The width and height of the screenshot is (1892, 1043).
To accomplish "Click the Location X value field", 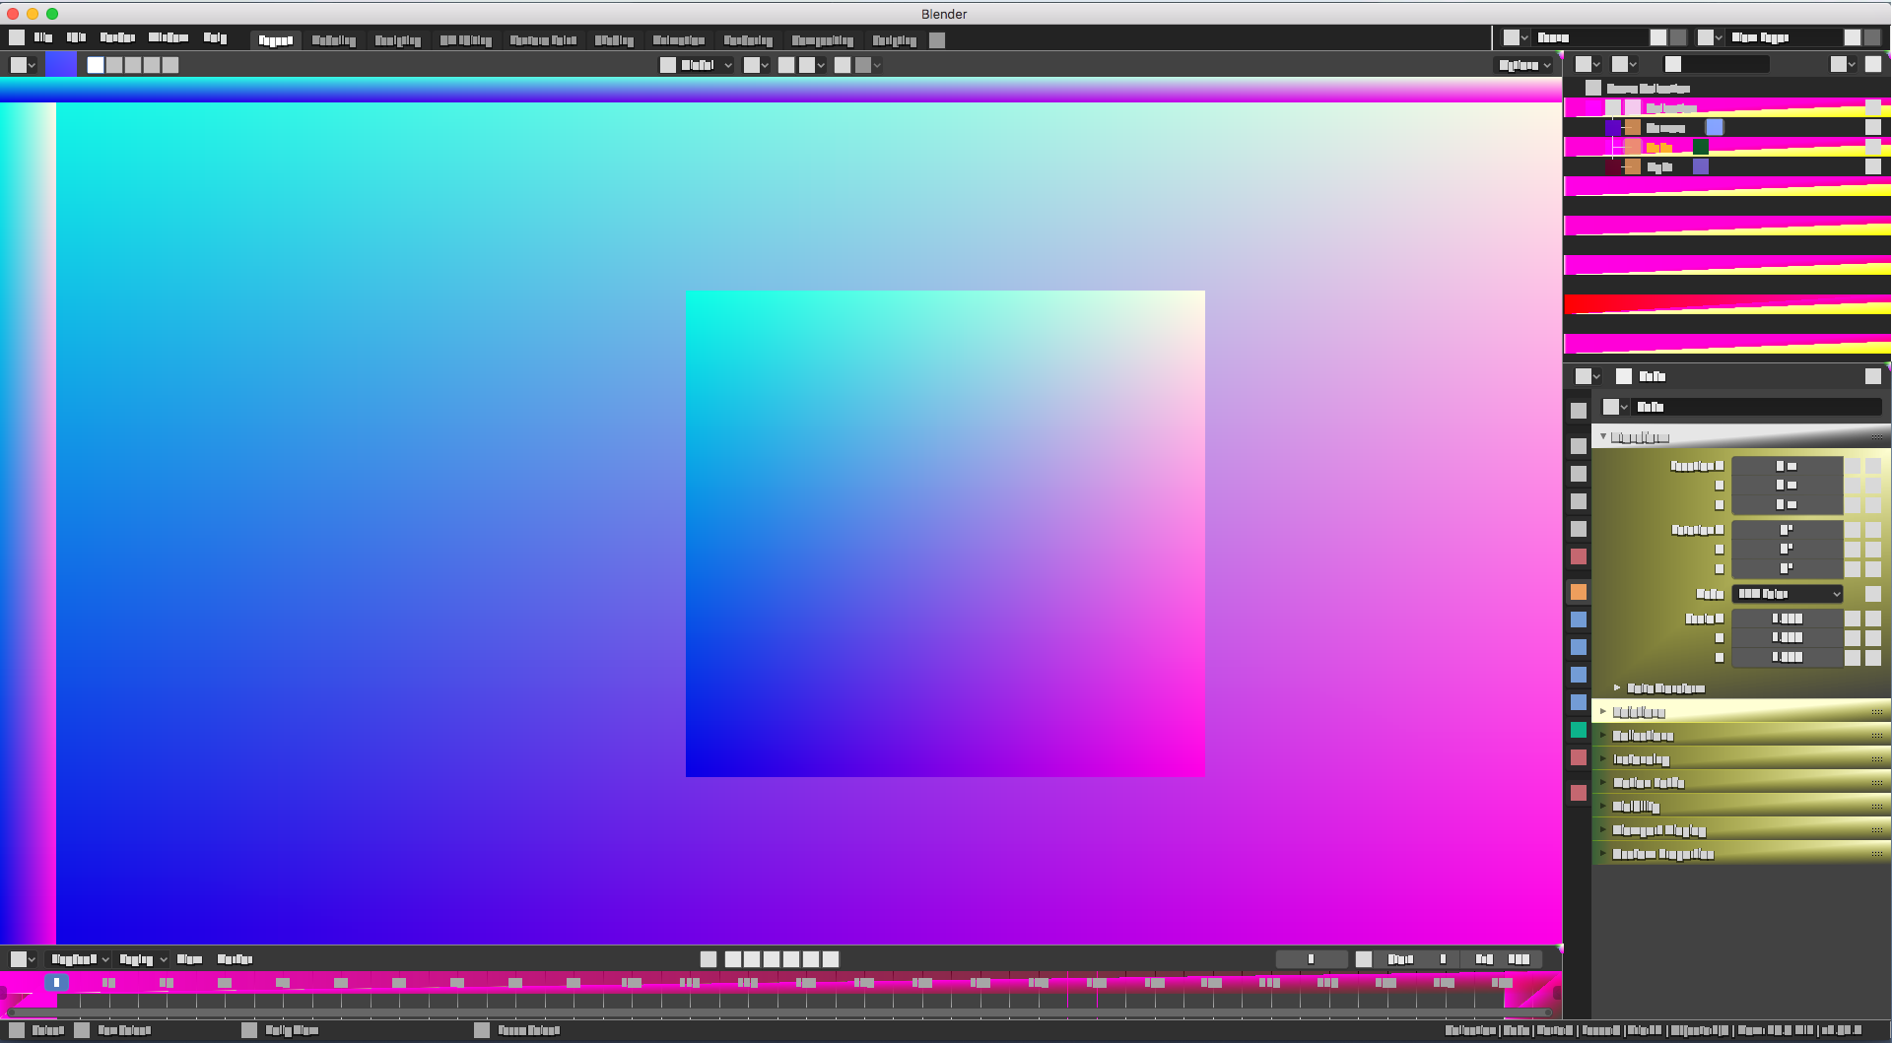I will pos(1788,466).
